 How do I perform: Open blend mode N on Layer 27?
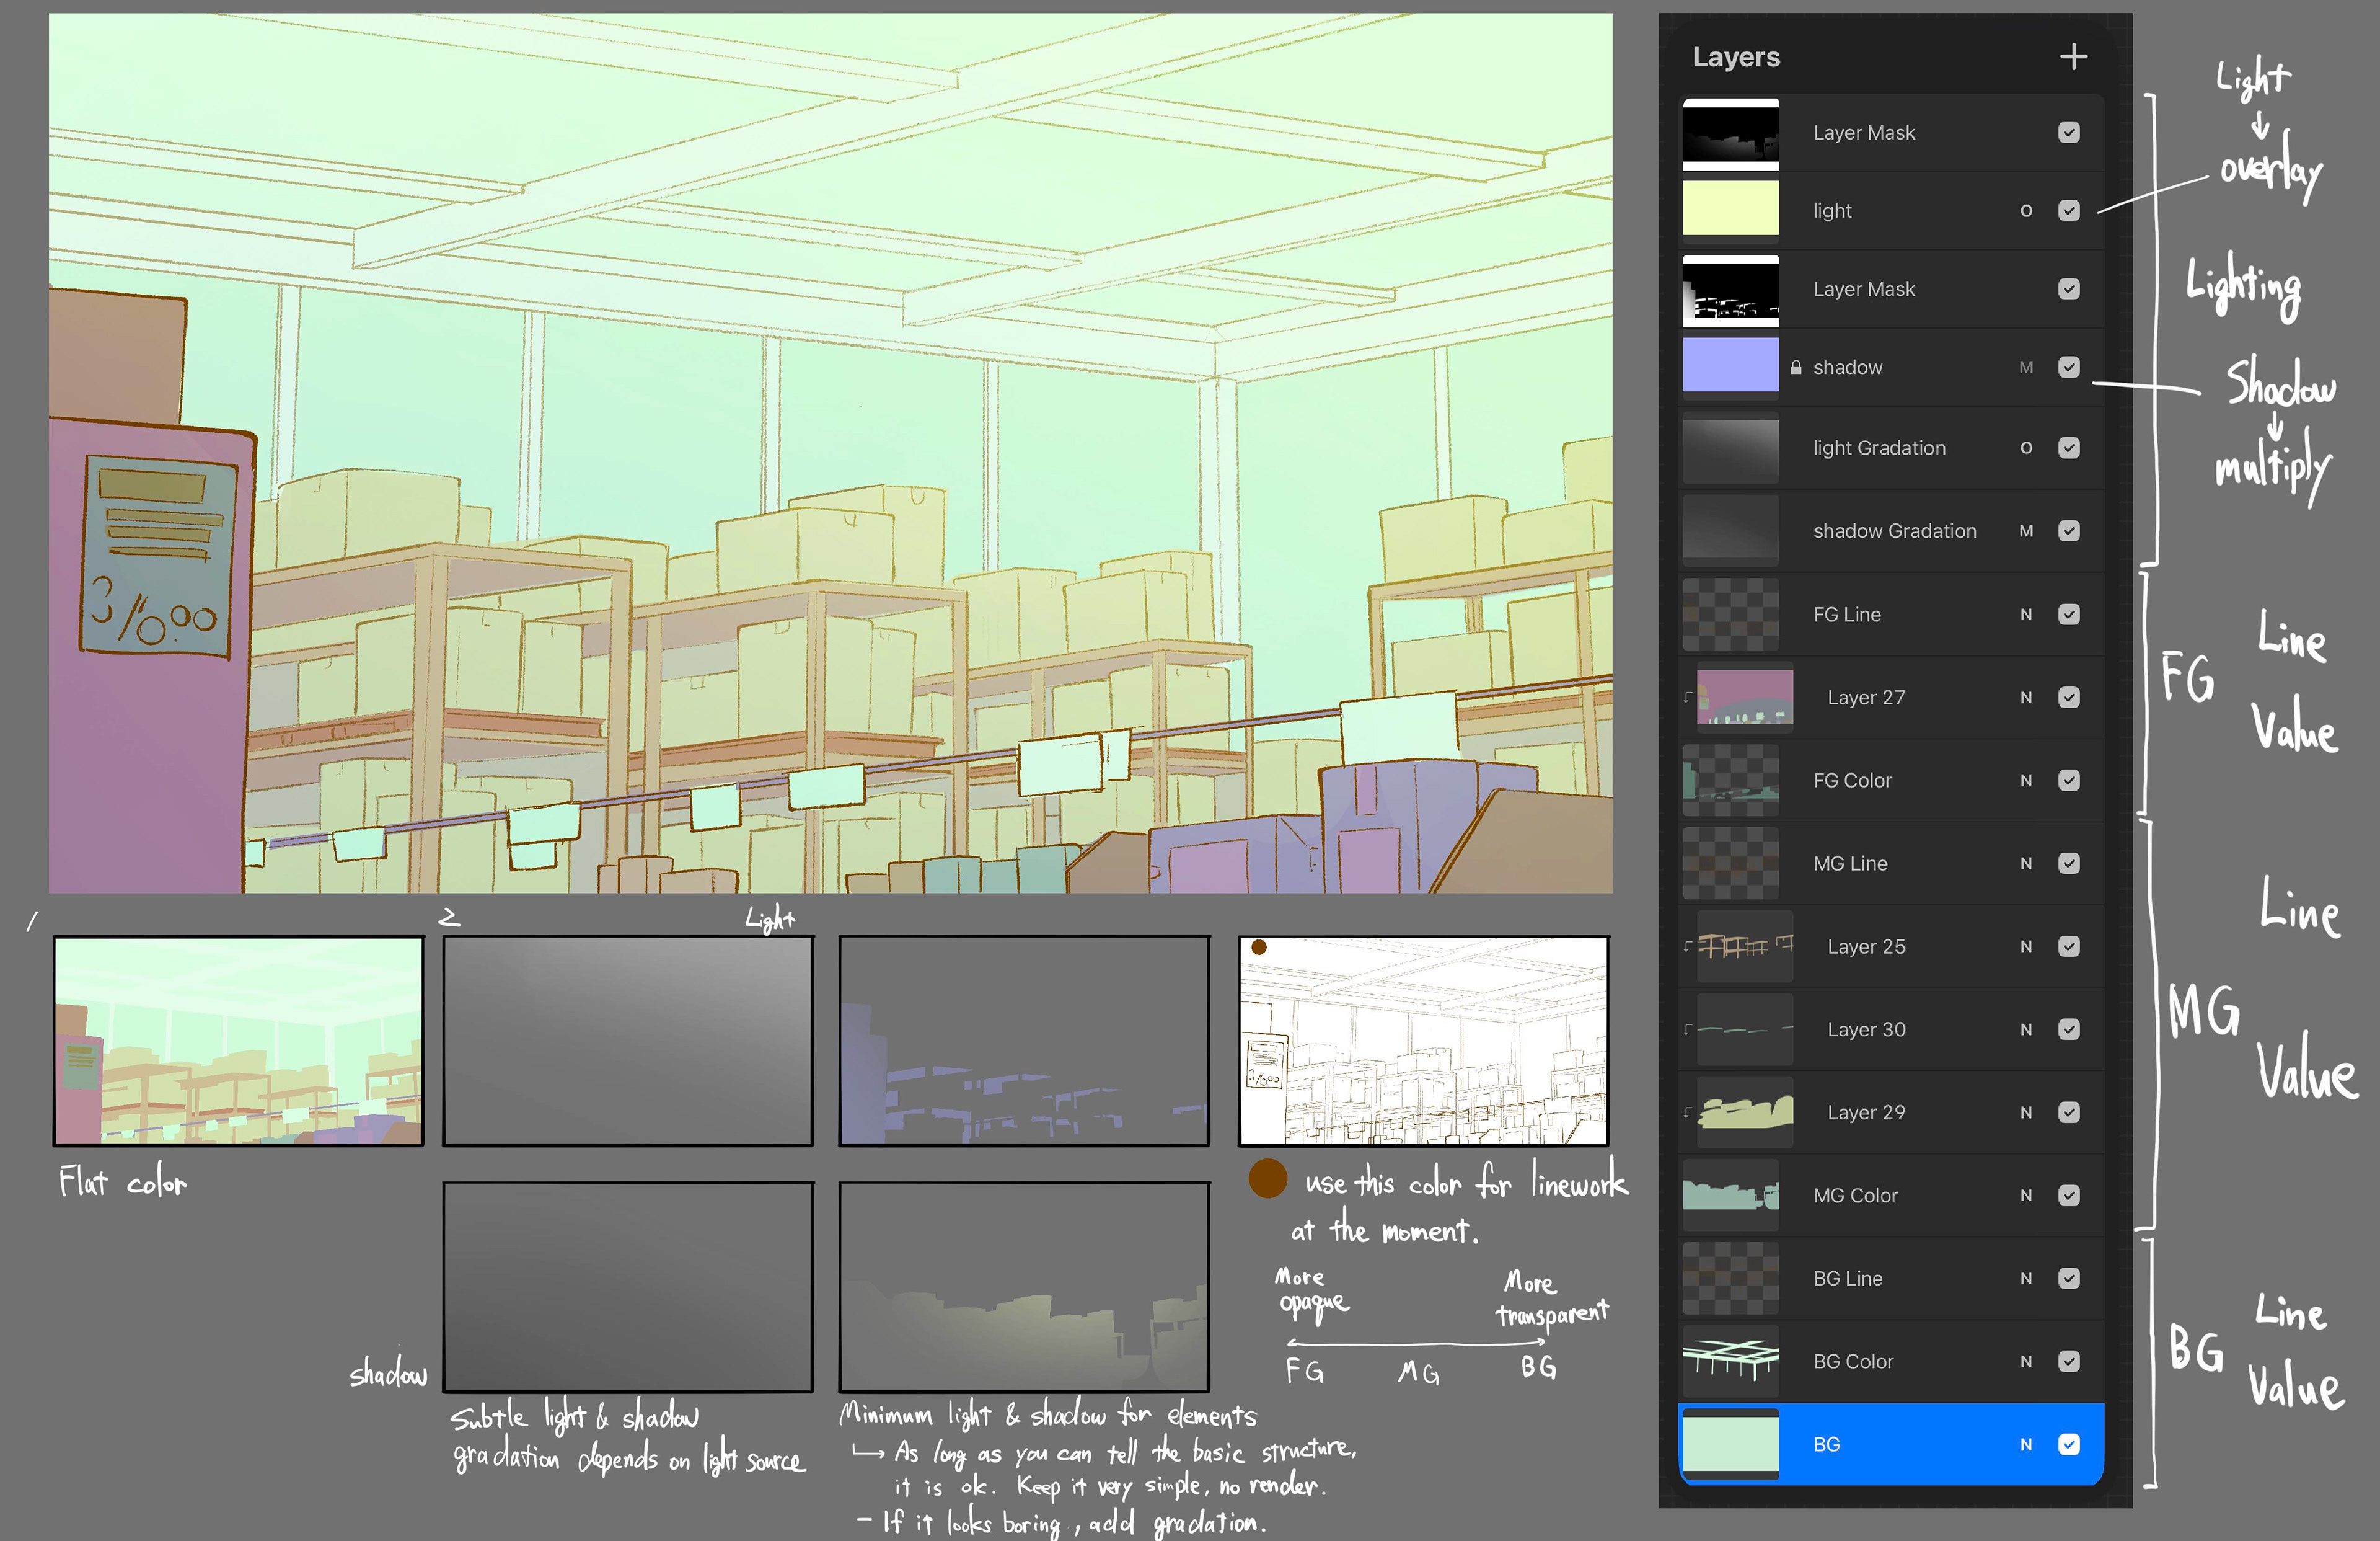pos(2026,698)
